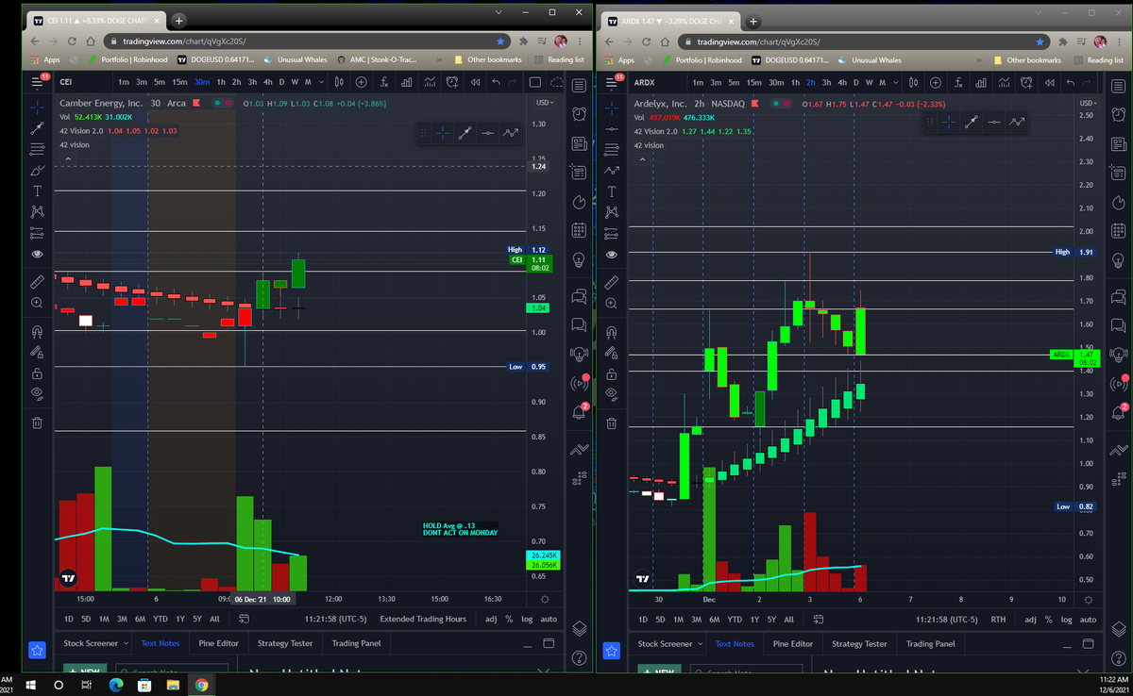Open Strategy Tester tab in ARDX window
The width and height of the screenshot is (1133, 696).
(x=858, y=643)
